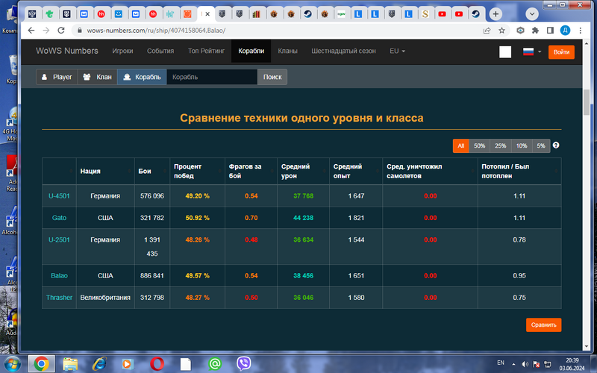This screenshot has height=373, width=597.
Task: Focus the Корабль search input field
Action: tap(212, 77)
